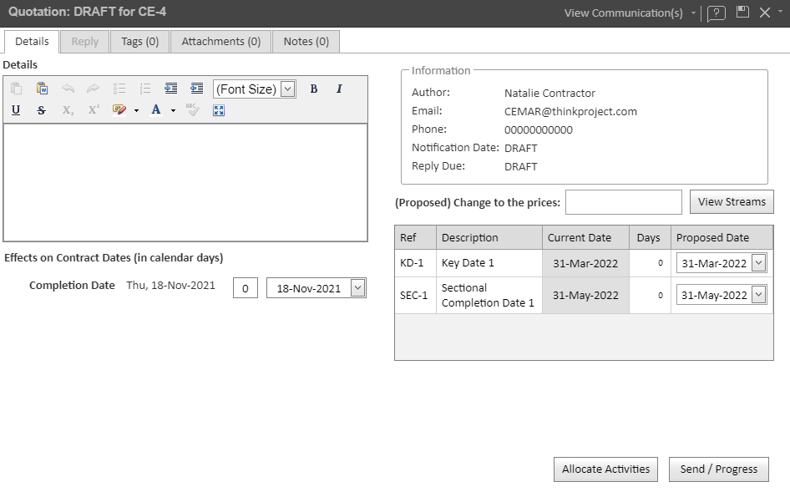This screenshot has width=790, height=492.
Task: Click the Change to the prices input field
Action: (623, 202)
